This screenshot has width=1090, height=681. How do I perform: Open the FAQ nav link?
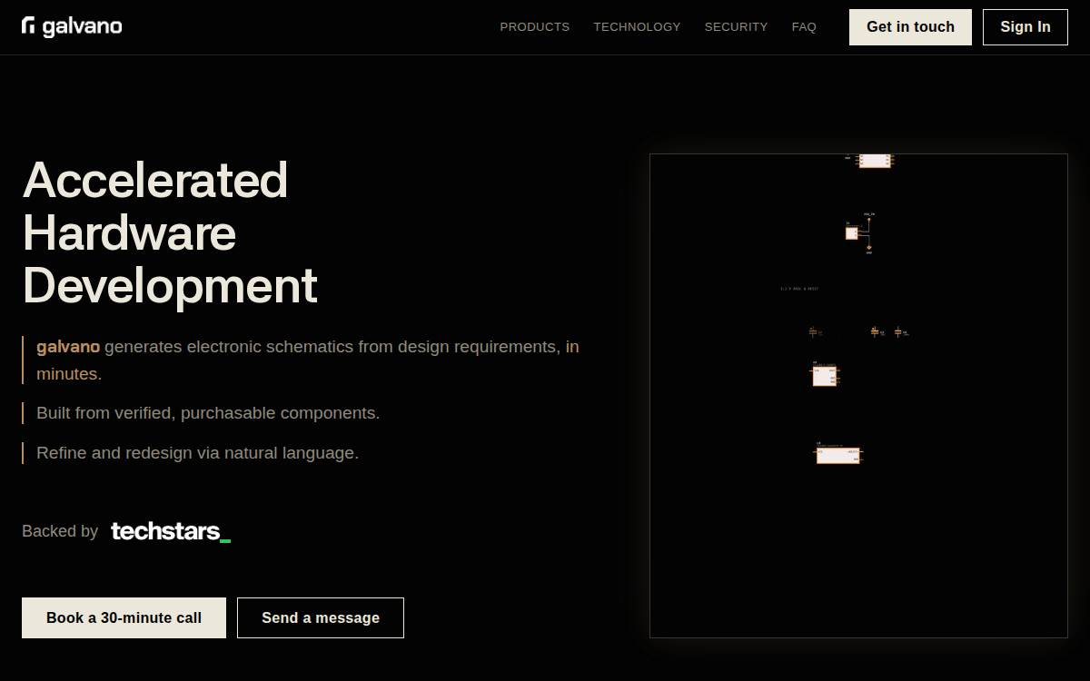(x=804, y=27)
